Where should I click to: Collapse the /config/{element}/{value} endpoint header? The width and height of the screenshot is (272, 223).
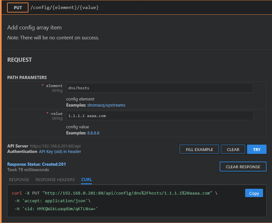64,7
